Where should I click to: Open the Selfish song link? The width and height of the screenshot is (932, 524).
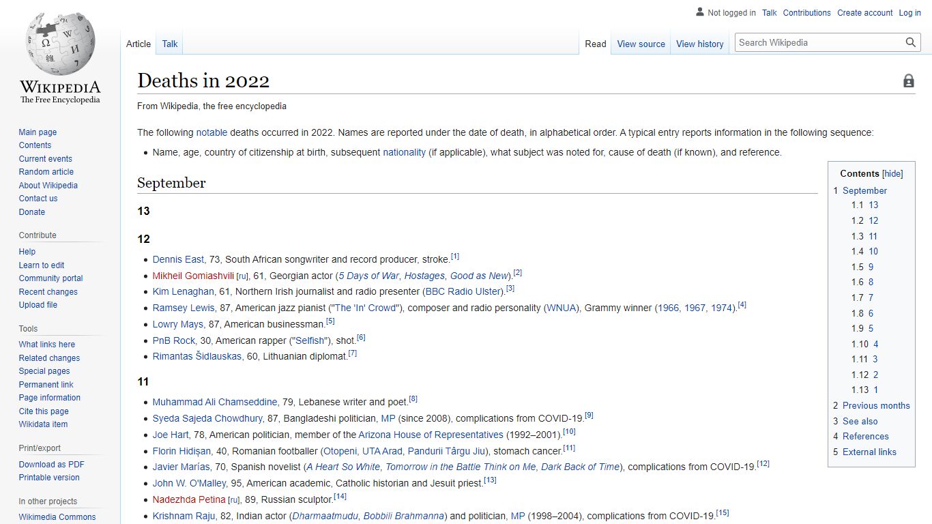click(x=310, y=340)
